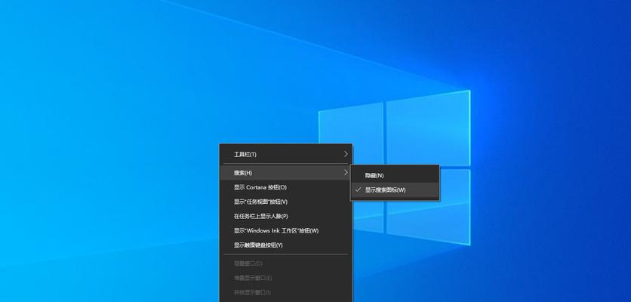Click the greyed 并排显示窗口(I) entry
The width and height of the screenshot is (631, 302).
point(286,292)
